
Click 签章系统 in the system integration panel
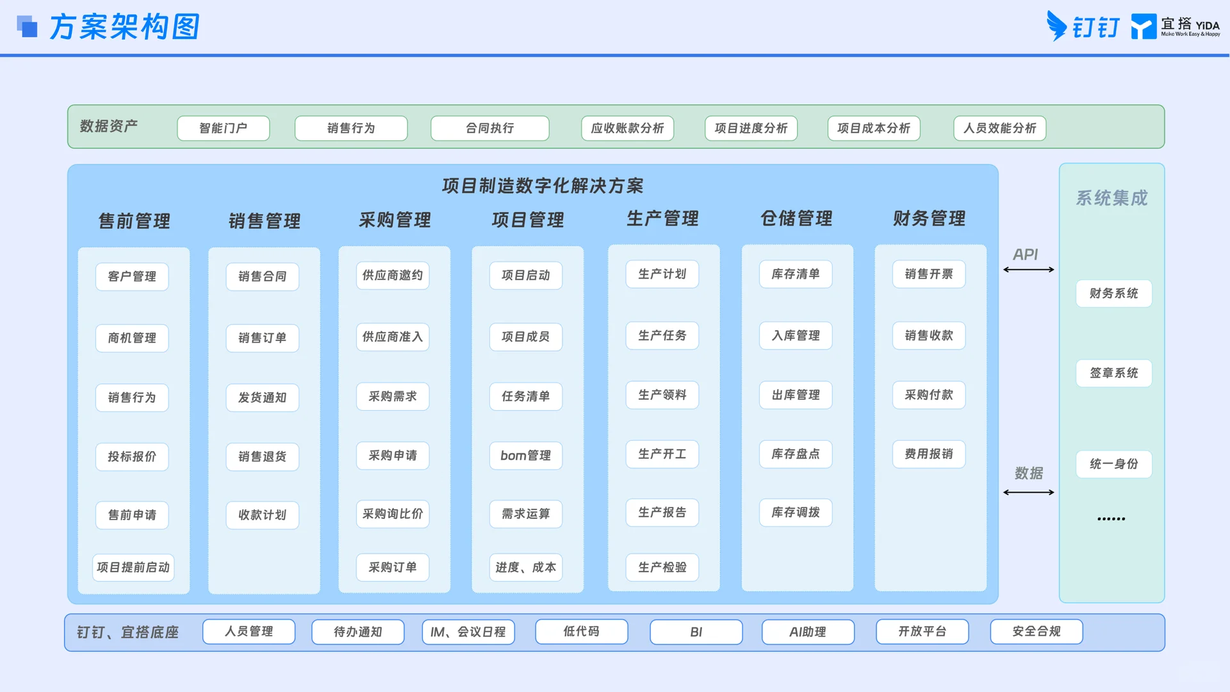(x=1113, y=373)
